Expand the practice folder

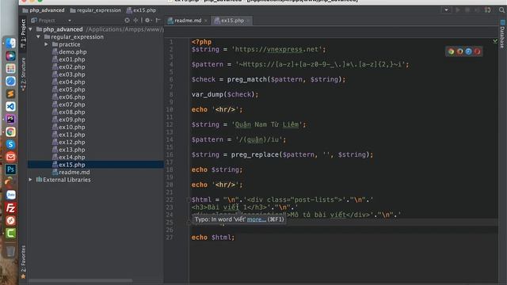(x=46, y=44)
